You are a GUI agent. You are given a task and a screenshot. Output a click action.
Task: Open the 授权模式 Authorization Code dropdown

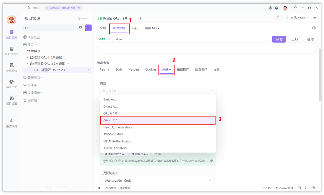click(x=158, y=180)
